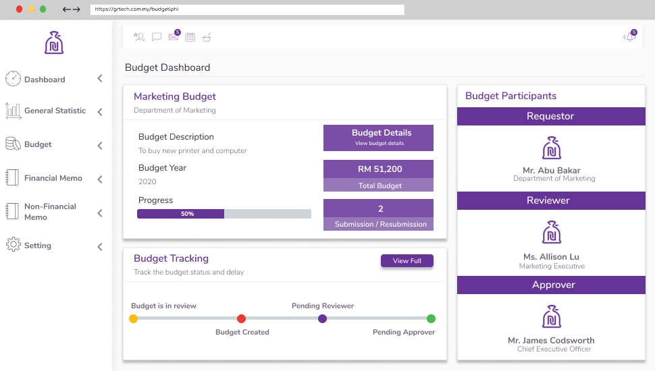Expand the Setting menu chevron

(100, 247)
